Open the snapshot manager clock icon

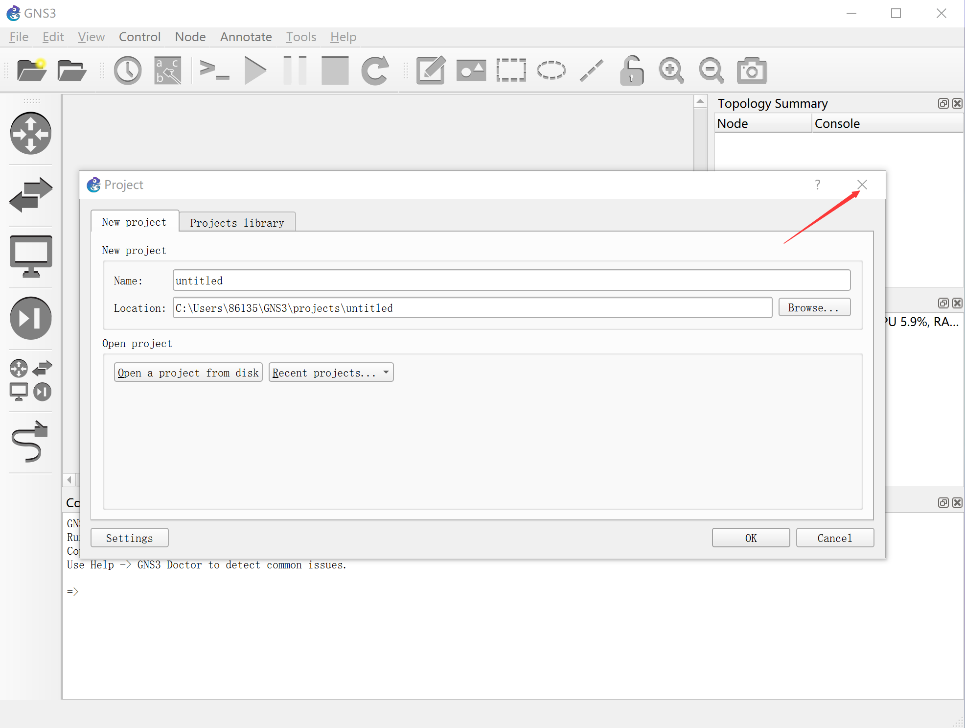(128, 70)
